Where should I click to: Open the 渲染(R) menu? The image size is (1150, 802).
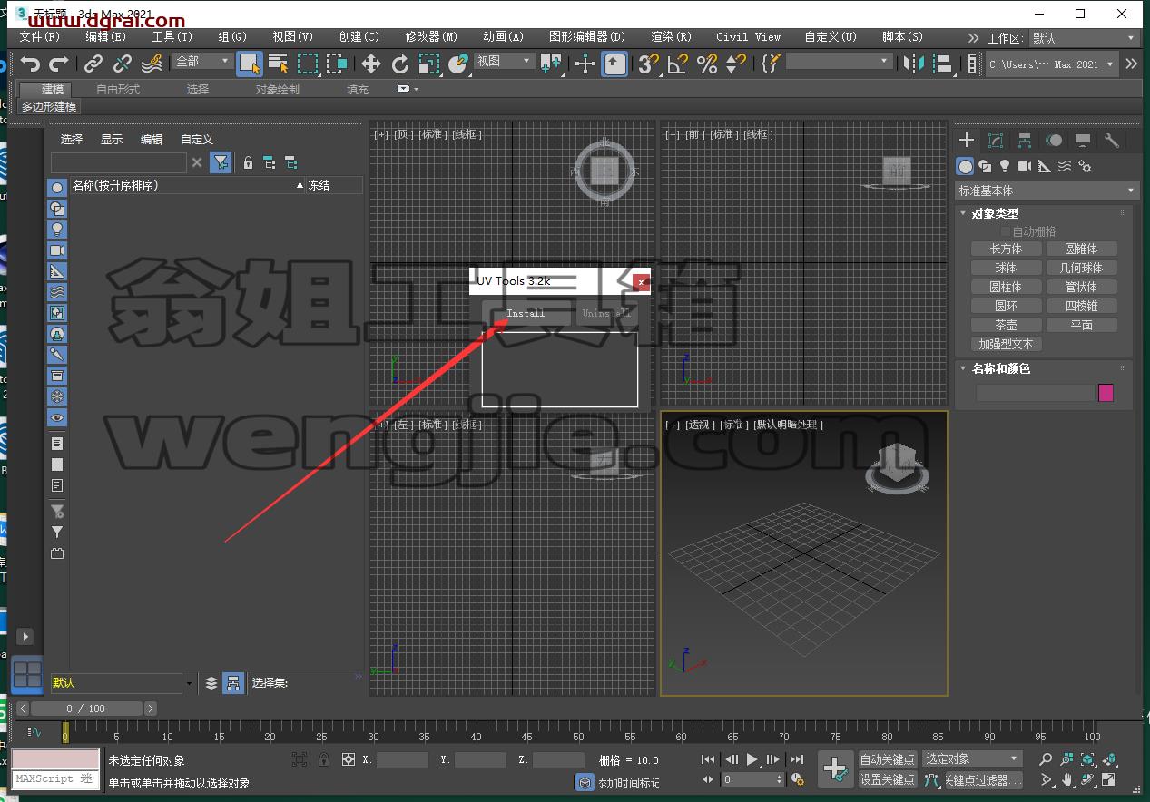pos(672,37)
